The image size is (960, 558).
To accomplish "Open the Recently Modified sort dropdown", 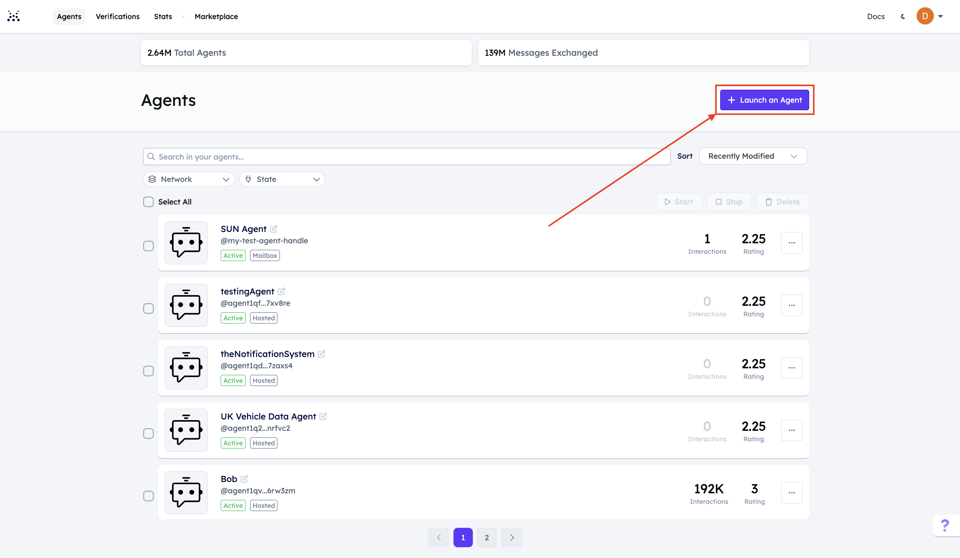I will pos(752,156).
